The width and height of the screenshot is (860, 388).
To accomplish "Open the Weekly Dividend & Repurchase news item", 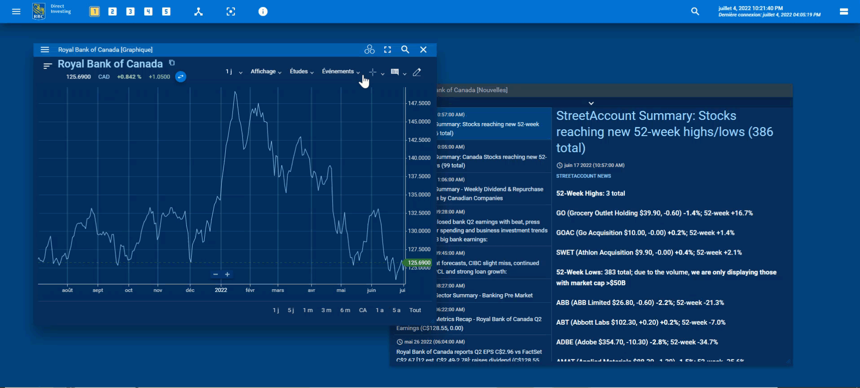I will [491, 190].
